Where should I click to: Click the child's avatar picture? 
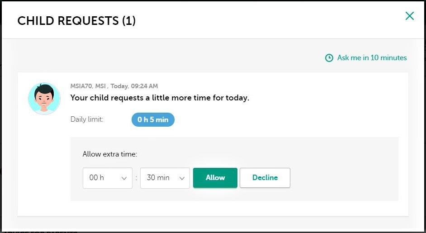(x=44, y=98)
